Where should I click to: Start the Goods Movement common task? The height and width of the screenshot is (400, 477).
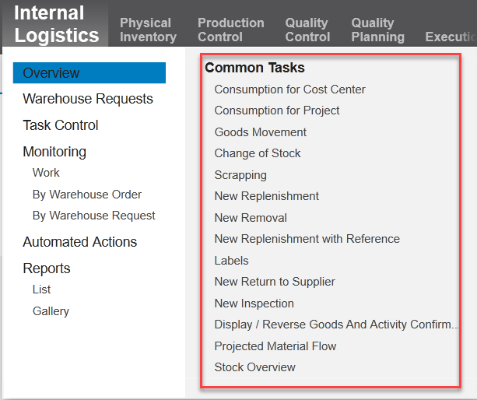261,132
